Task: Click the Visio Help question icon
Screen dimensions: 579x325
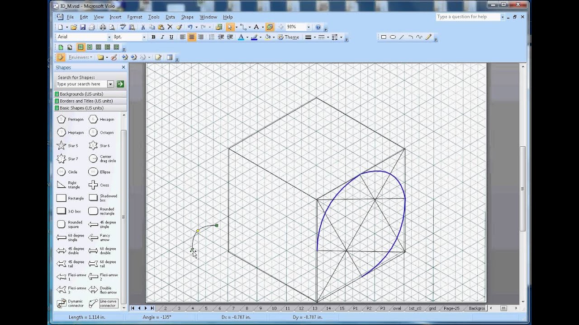Action: (x=318, y=27)
